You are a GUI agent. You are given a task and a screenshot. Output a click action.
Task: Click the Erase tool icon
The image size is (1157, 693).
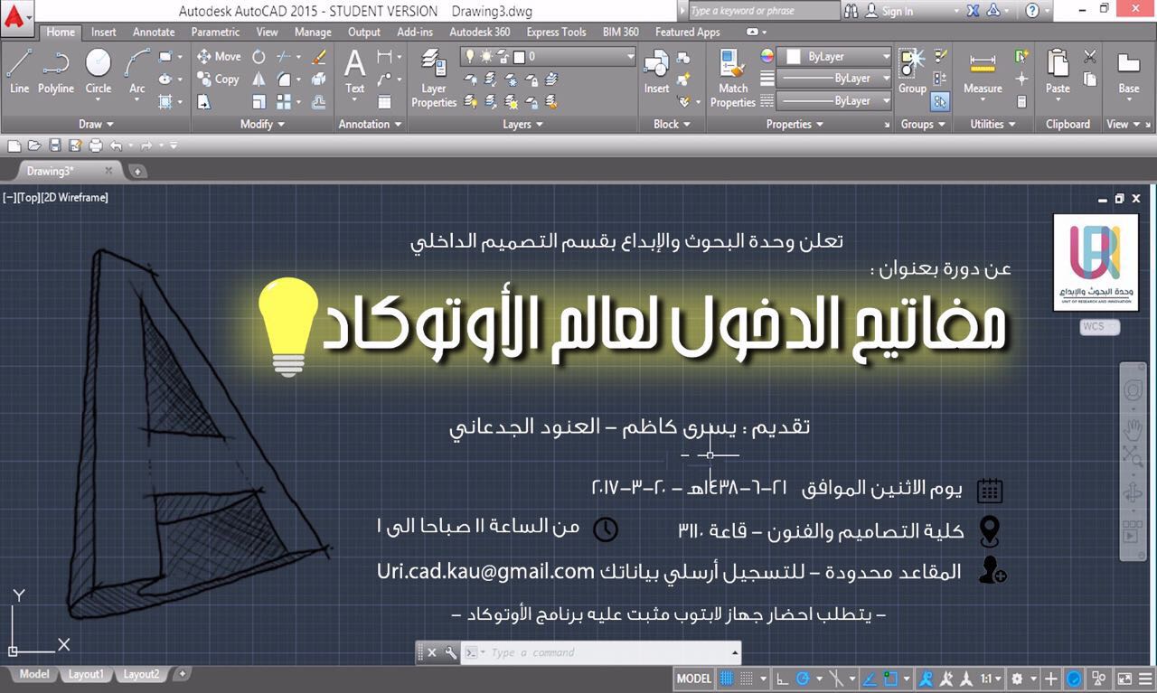point(318,56)
